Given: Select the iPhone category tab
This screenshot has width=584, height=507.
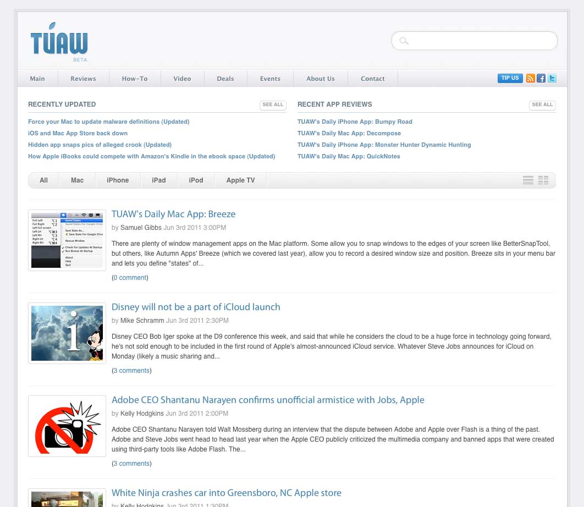Looking at the screenshot, I should (x=118, y=180).
